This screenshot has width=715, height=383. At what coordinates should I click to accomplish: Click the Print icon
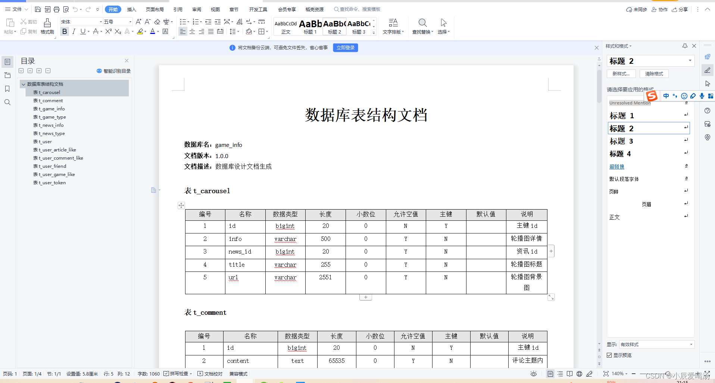[56, 9]
